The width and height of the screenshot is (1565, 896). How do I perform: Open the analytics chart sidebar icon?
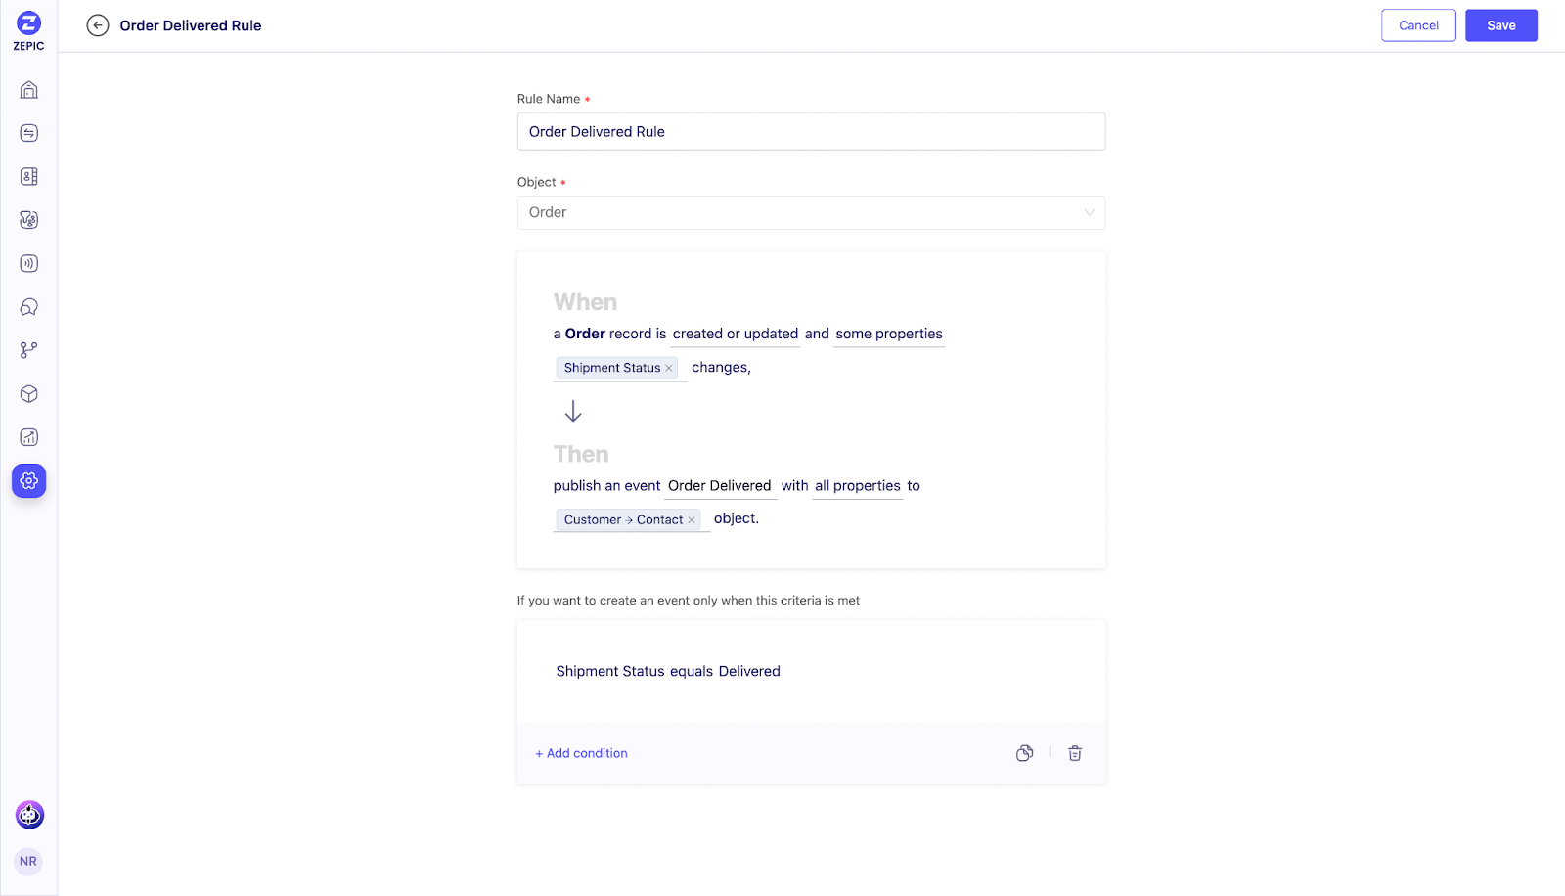29,437
